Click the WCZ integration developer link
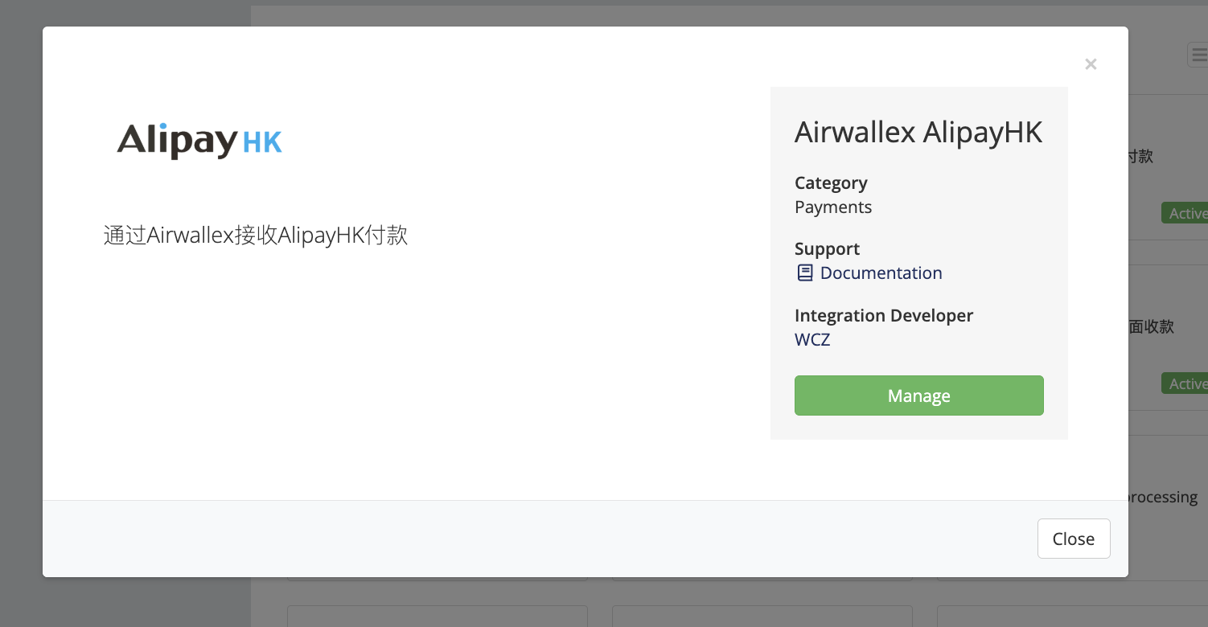 [811, 339]
